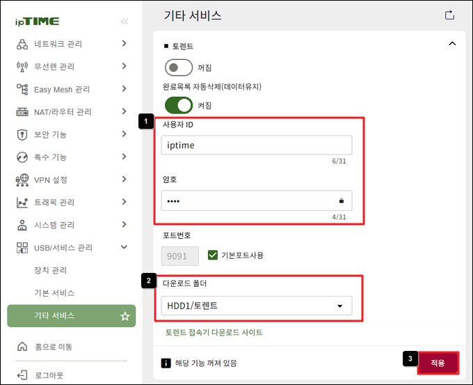The width and height of the screenshot is (473, 385).
Task: Click the 보안 기능 shield icon
Action: pos(22,134)
